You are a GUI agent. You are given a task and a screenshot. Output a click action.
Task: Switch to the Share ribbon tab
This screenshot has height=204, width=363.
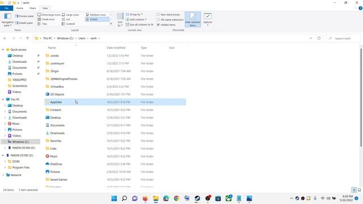pyautogui.click(x=33, y=8)
